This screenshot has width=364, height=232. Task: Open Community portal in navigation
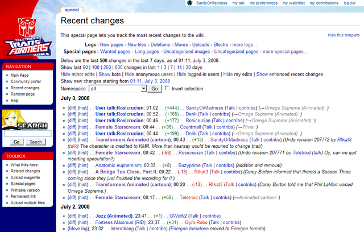click(x=26, y=81)
